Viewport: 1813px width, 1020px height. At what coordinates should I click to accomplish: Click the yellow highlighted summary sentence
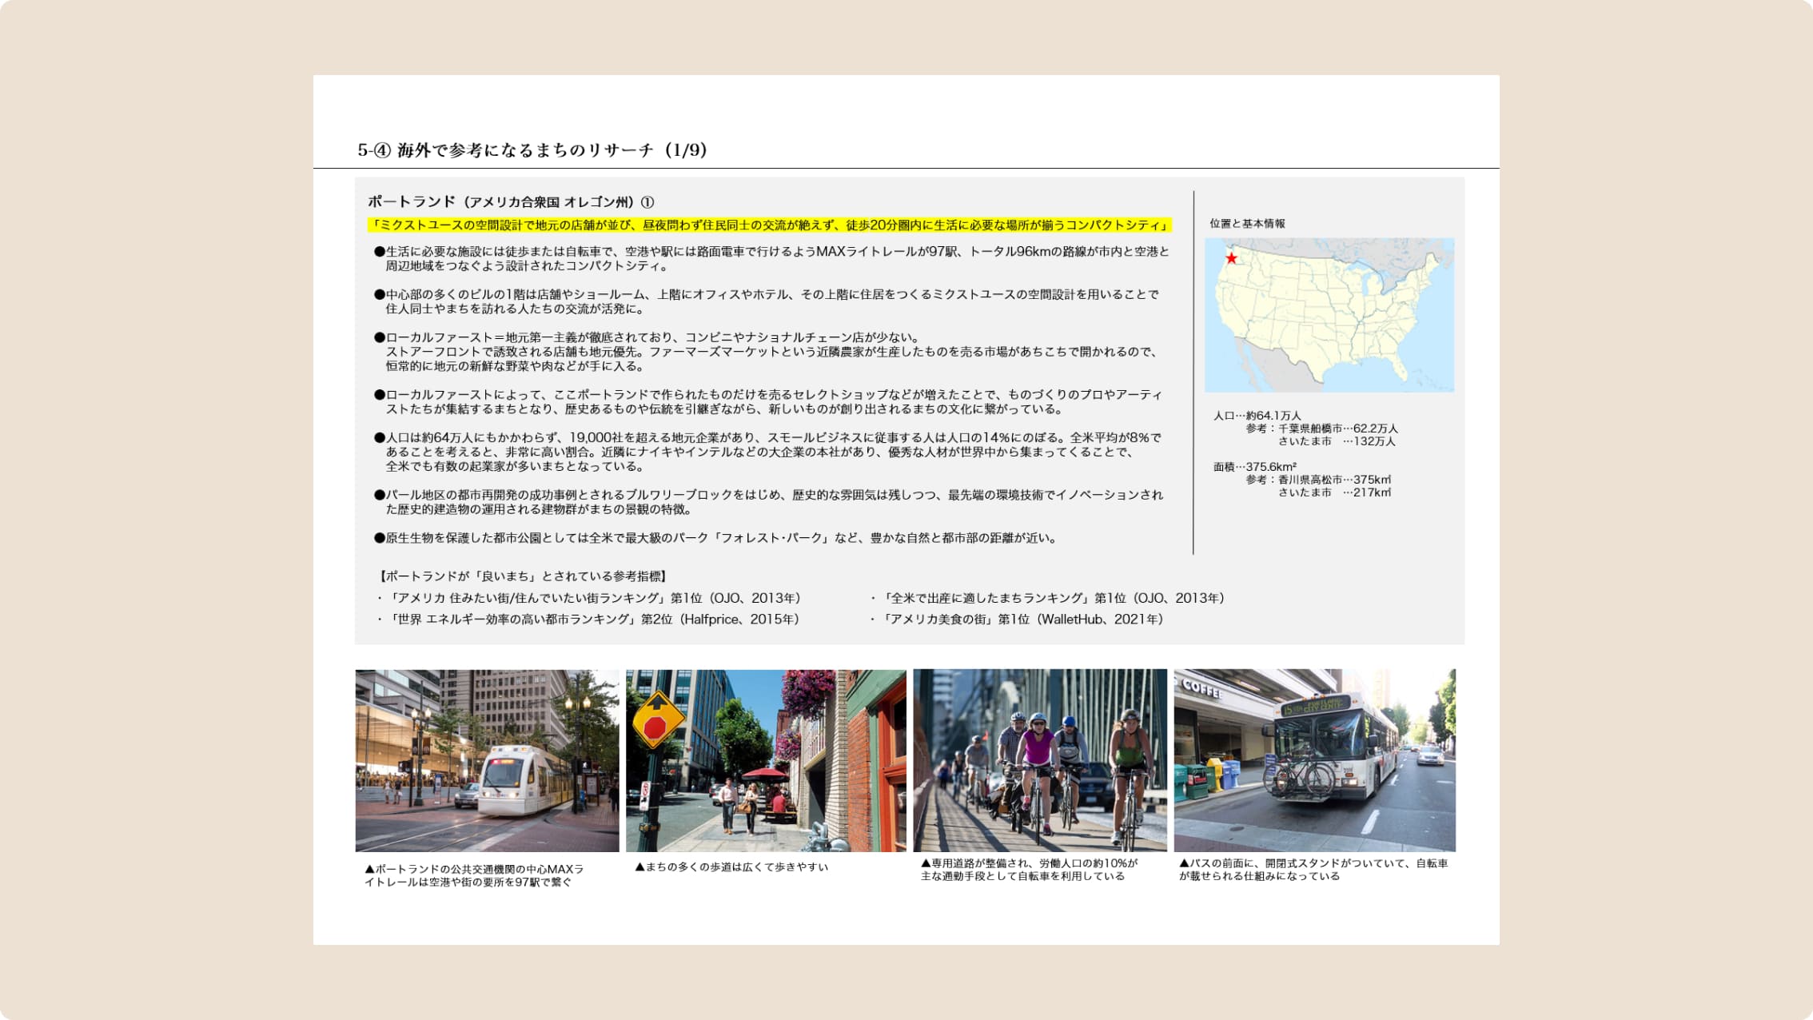point(769,225)
